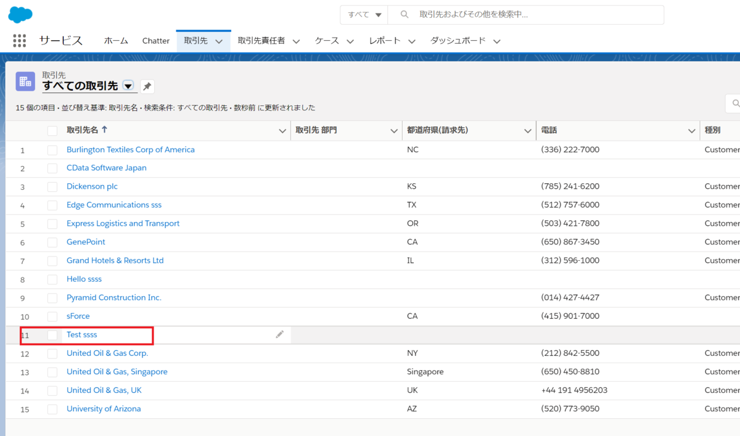Open 都道府県(請求先) column menu chevron
Image resolution: width=740 pixels, height=436 pixels.
click(528, 131)
